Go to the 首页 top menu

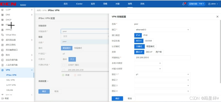[66, 4]
